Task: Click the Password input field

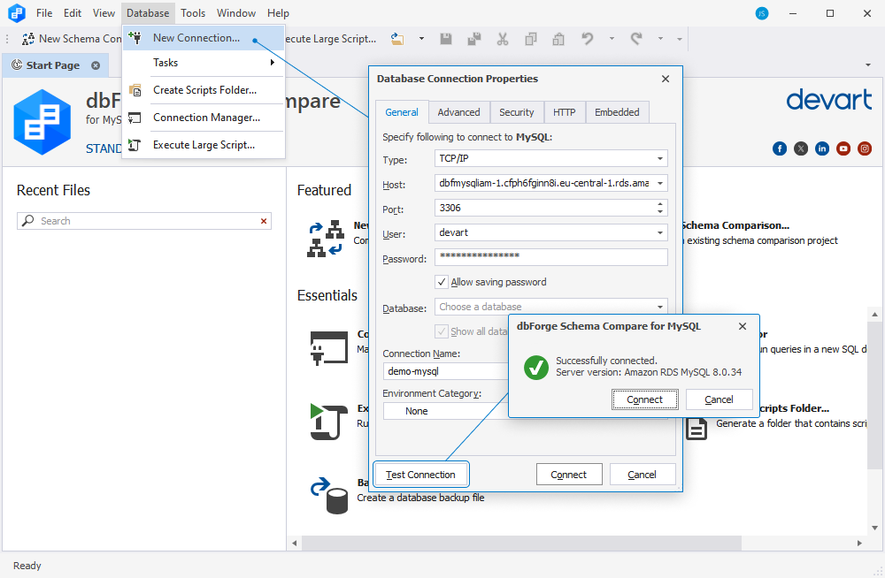Action: (x=550, y=257)
